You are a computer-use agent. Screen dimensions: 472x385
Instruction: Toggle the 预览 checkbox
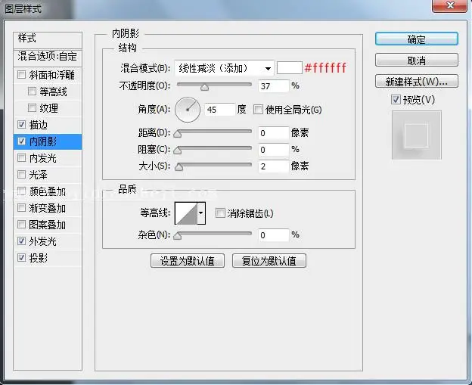pyautogui.click(x=396, y=99)
